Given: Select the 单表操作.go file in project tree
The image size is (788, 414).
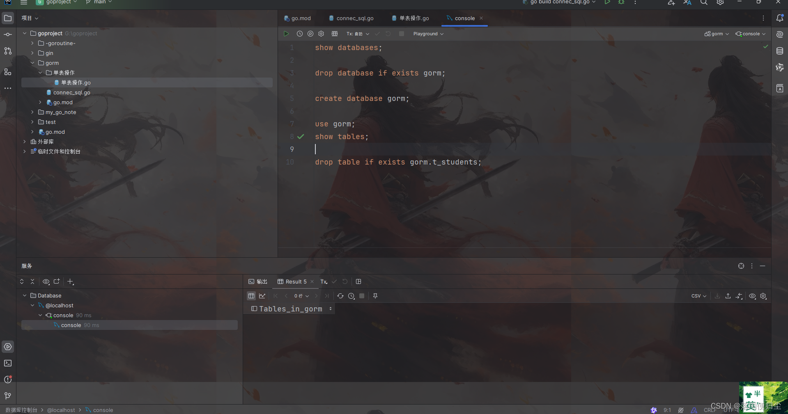Looking at the screenshot, I should coord(147,82).
